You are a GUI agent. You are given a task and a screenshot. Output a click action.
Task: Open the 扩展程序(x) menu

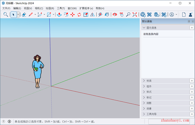86,8
